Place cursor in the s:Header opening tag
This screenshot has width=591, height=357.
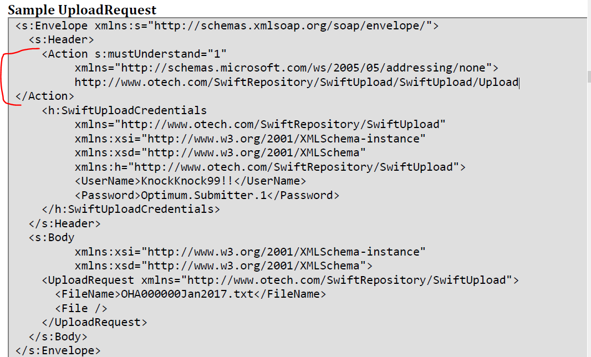[x=62, y=39]
